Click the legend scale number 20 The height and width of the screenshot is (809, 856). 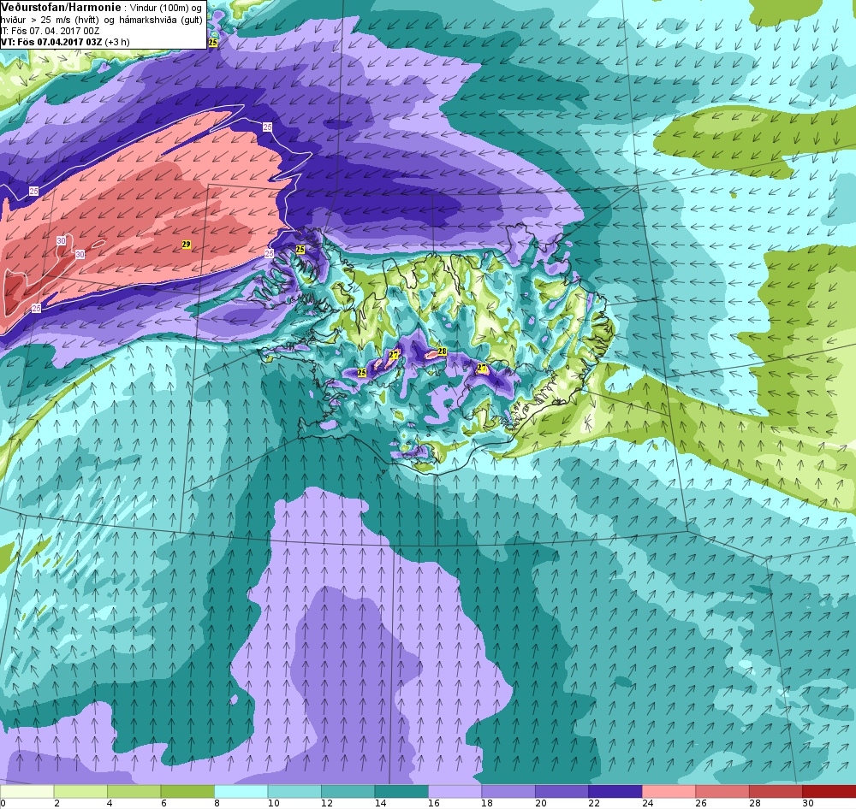click(x=541, y=803)
